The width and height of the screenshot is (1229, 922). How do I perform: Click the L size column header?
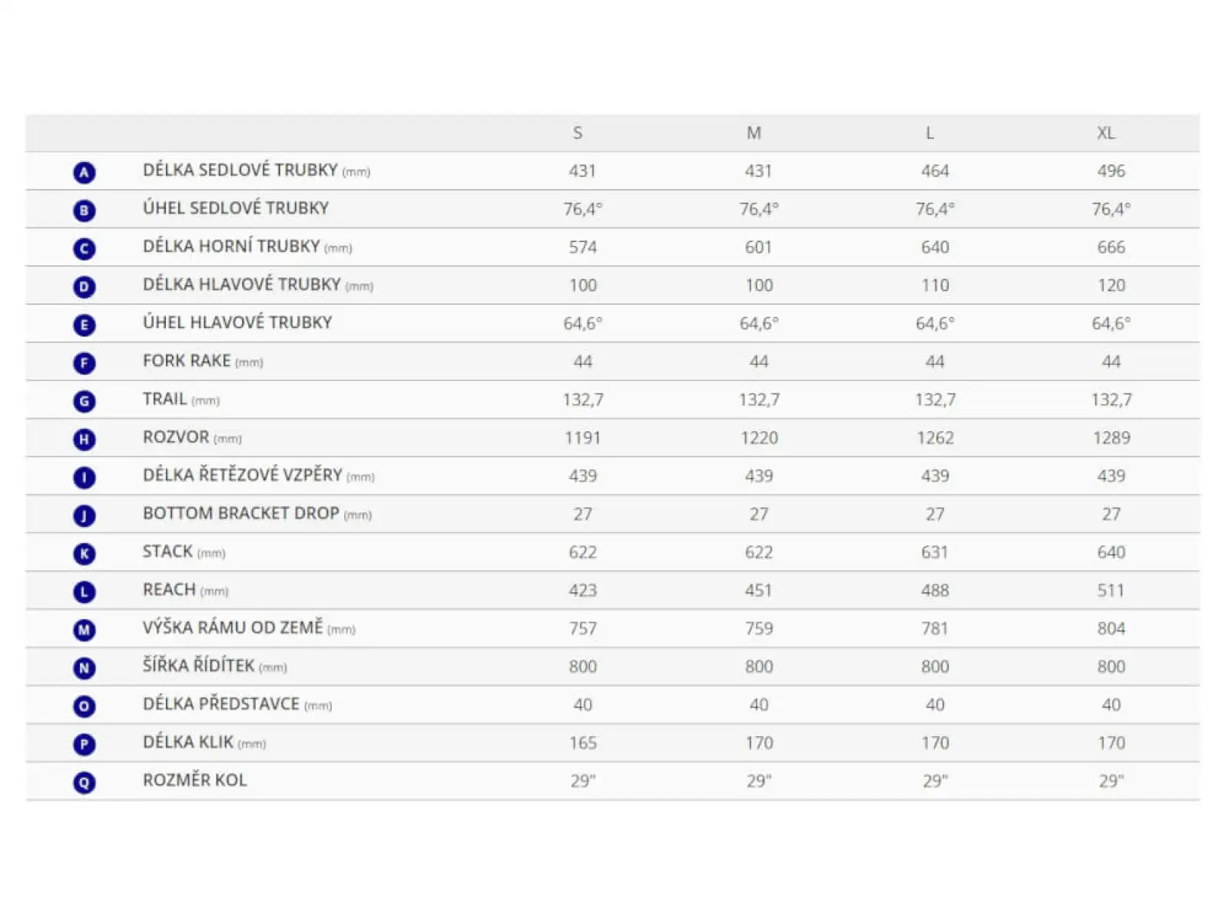pyautogui.click(x=929, y=133)
